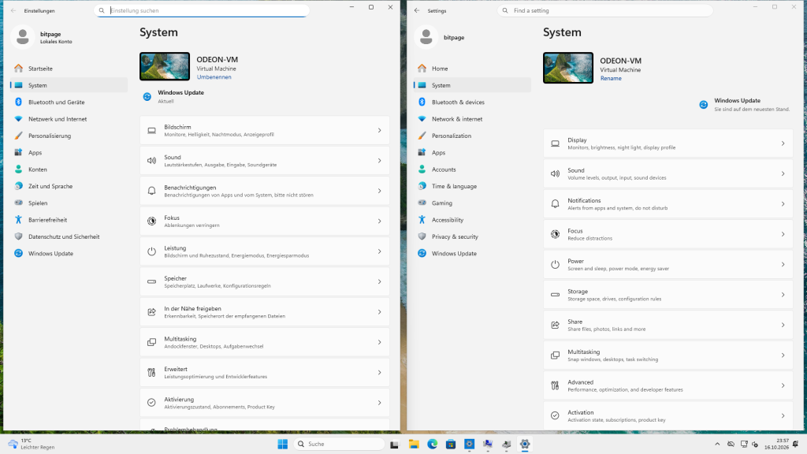Screen dimensions: 807x454
Task: Click the Network & internet wifi icon
Action: click(x=422, y=119)
